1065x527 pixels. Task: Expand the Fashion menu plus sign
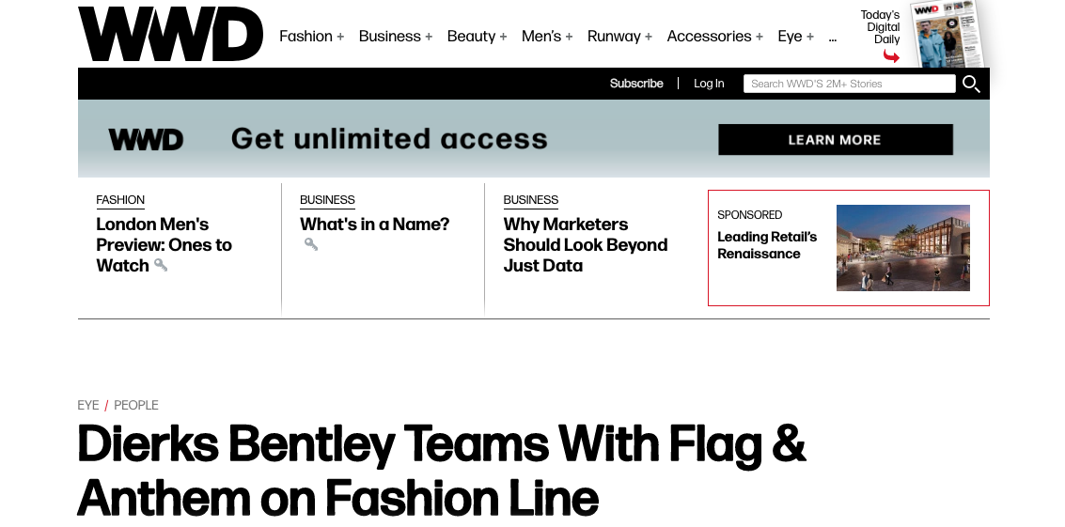tap(340, 37)
